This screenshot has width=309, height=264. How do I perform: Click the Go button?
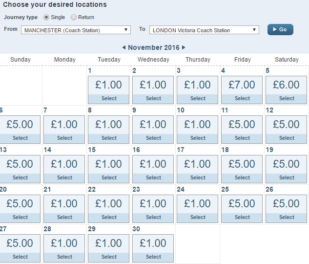[x=280, y=30]
